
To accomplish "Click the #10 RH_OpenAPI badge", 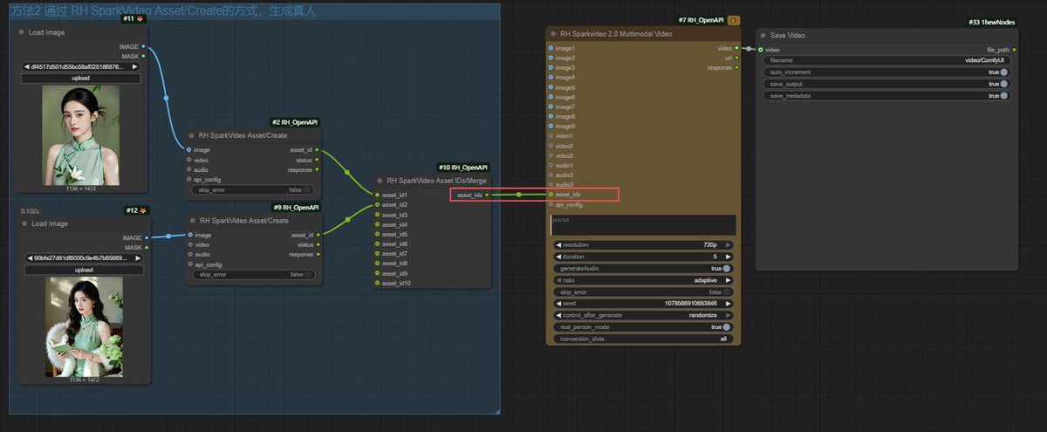I will coord(462,166).
